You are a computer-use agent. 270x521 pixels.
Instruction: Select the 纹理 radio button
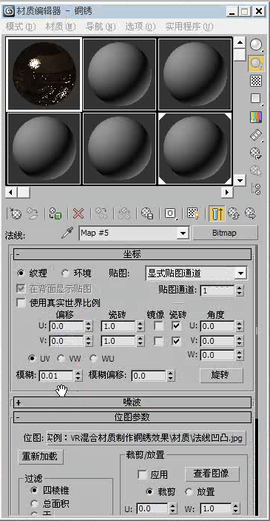click(x=21, y=273)
